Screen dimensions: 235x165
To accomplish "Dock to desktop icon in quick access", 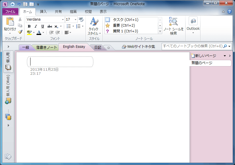I will pos(25,4).
